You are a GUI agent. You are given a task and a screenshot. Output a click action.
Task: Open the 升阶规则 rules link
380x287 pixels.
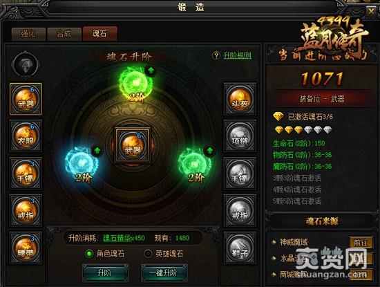(237, 55)
